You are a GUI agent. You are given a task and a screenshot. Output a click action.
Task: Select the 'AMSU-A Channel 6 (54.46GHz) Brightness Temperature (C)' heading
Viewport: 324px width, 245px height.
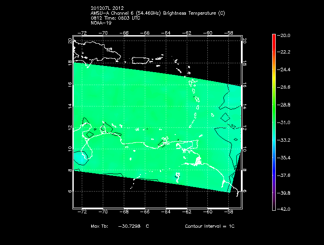[158, 13]
